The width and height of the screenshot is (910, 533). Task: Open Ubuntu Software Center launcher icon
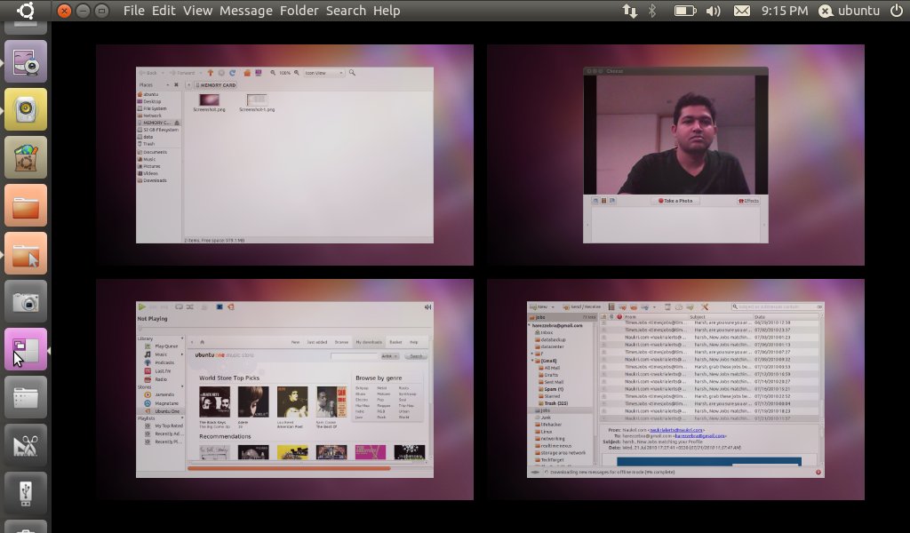pyautogui.click(x=26, y=158)
